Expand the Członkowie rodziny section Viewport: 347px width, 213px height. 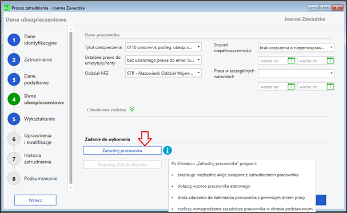click(132, 109)
